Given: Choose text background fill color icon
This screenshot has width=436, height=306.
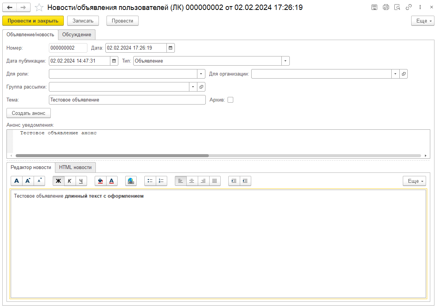Looking at the screenshot, I should 100,181.
